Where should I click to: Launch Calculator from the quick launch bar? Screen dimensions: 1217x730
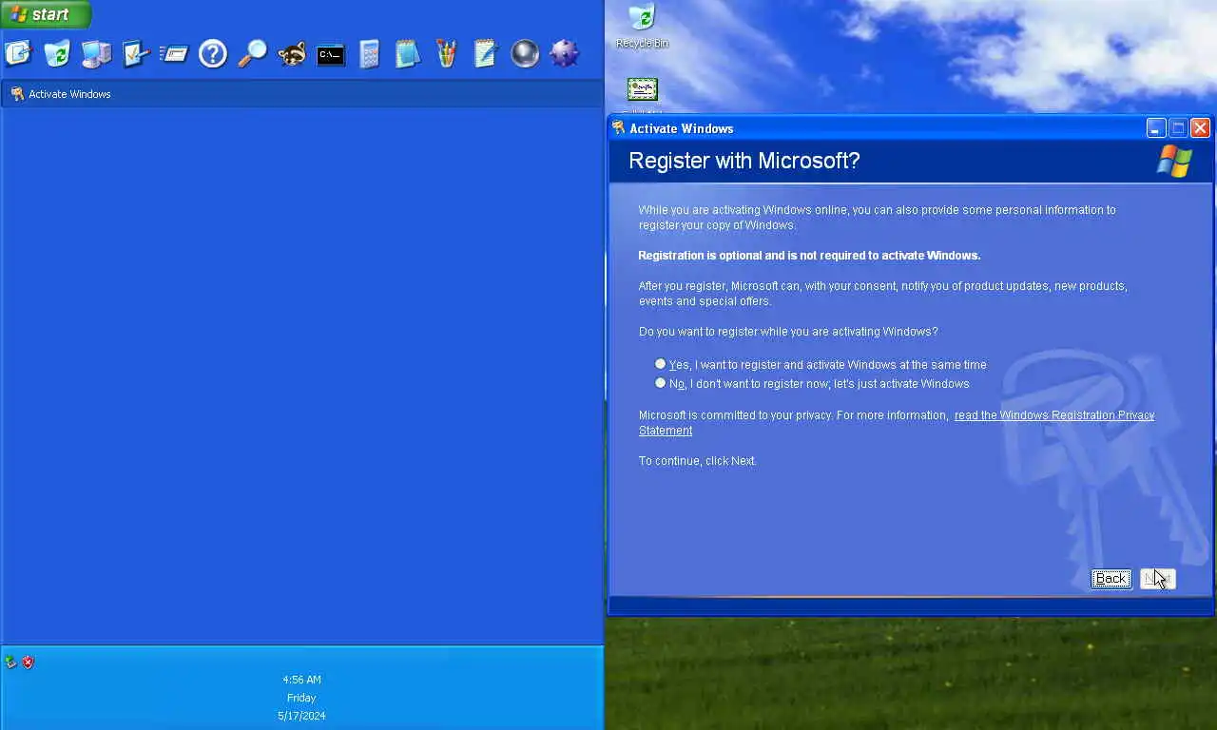click(369, 53)
